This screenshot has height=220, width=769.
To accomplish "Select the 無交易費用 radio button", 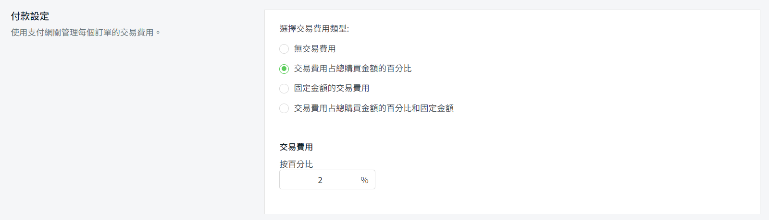I will click(284, 49).
